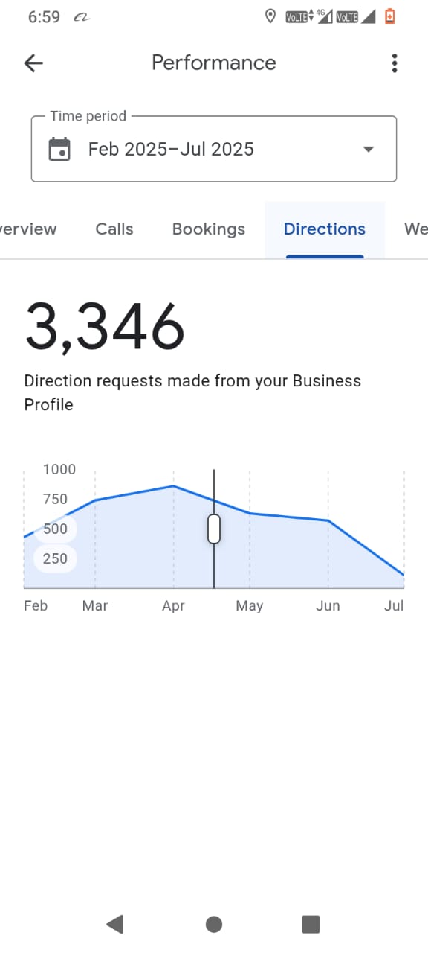Tap the Apr point on the chart
This screenshot has width=428, height=953.
click(173, 486)
